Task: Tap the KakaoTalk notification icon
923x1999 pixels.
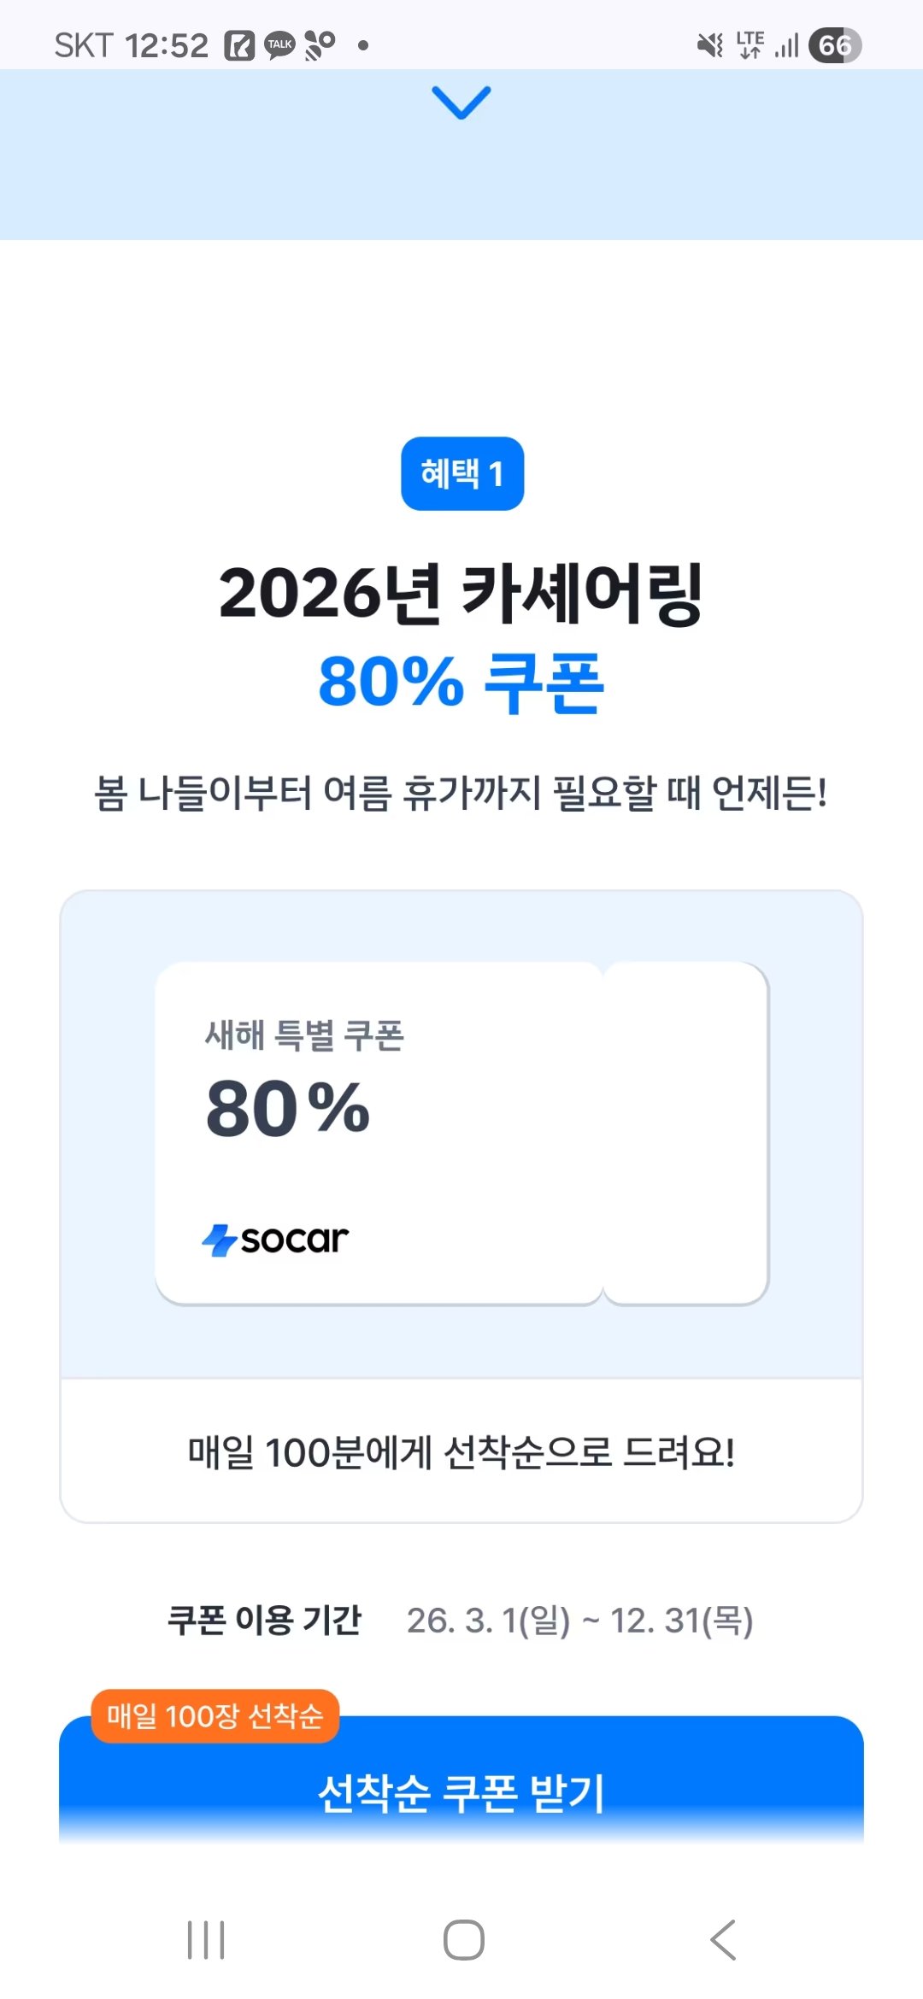Action: pos(279,45)
